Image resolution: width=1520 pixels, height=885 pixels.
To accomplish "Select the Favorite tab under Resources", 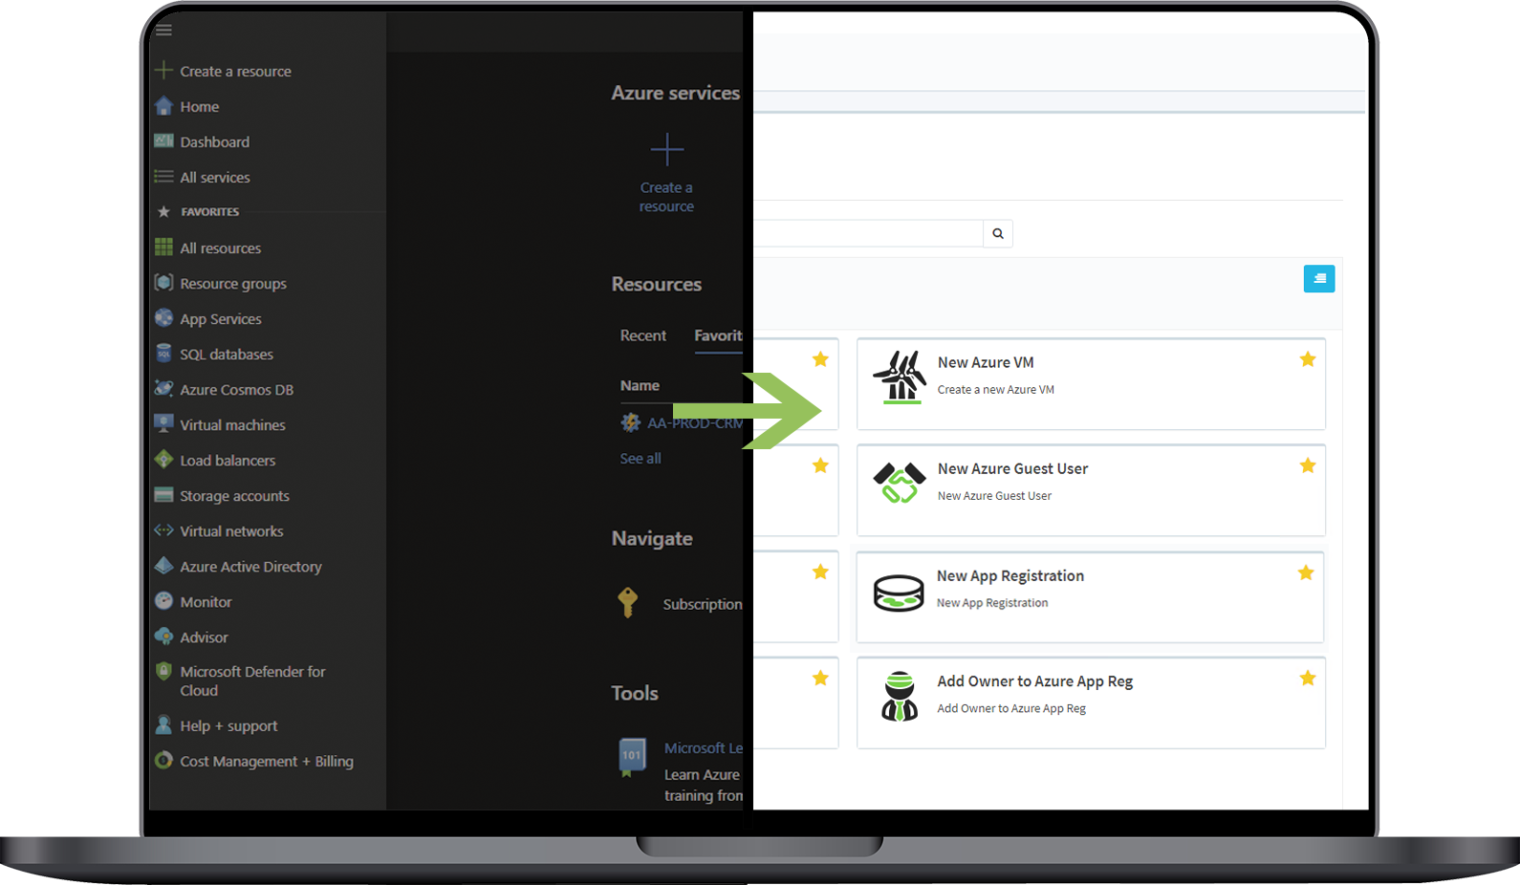I will (x=718, y=335).
